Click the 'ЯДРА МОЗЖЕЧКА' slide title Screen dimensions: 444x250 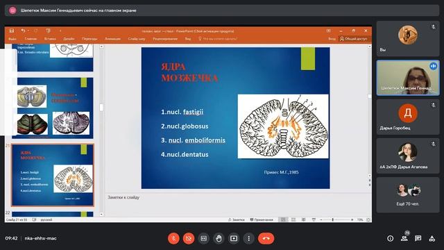189,72
